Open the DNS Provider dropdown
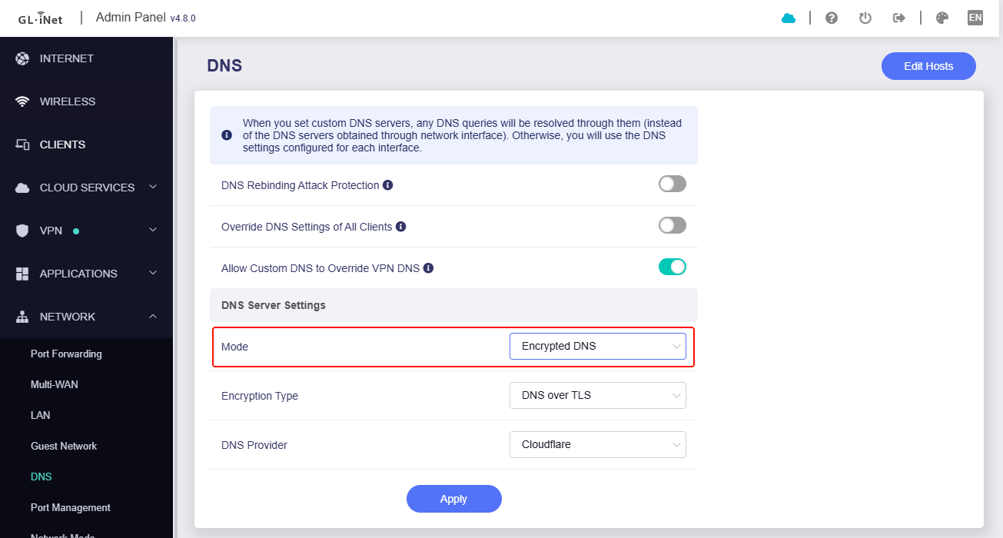1003x538 pixels. (x=597, y=445)
